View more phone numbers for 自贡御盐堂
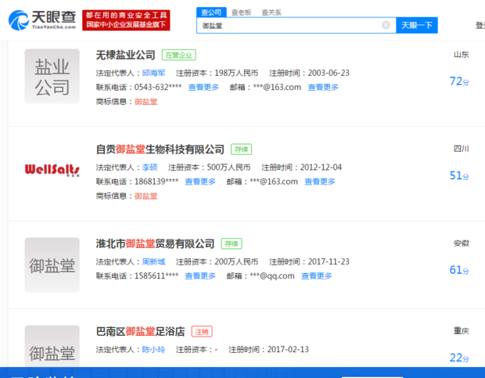The width and height of the screenshot is (485, 378). pyautogui.click(x=200, y=182)
